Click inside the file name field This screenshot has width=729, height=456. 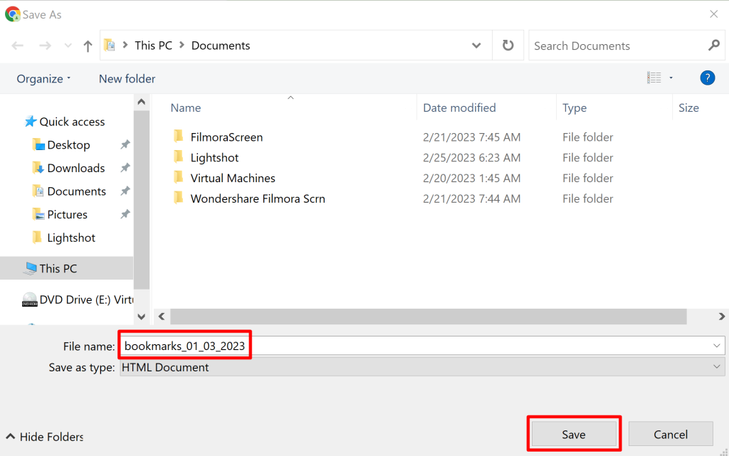click(320, 345)
